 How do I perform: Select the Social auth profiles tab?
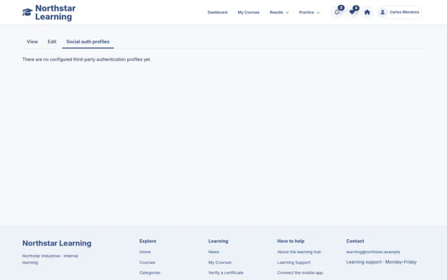click(x=88, y=42)
